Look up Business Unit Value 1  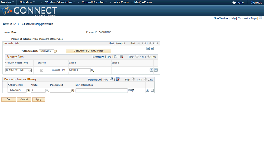pyautogui.click(x=92, y=70)
